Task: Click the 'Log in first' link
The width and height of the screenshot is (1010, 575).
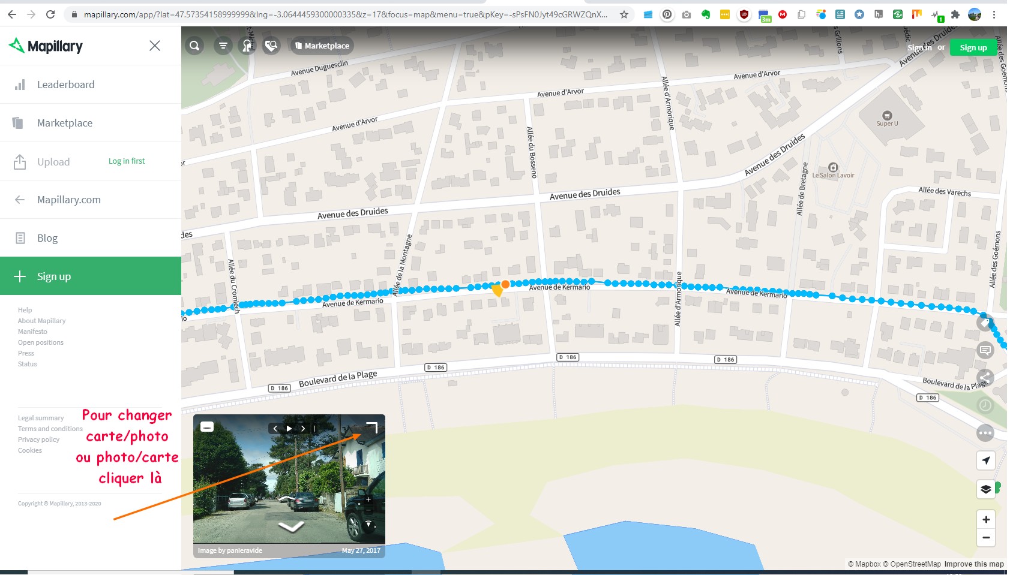Action: click(x=127, y=161)
